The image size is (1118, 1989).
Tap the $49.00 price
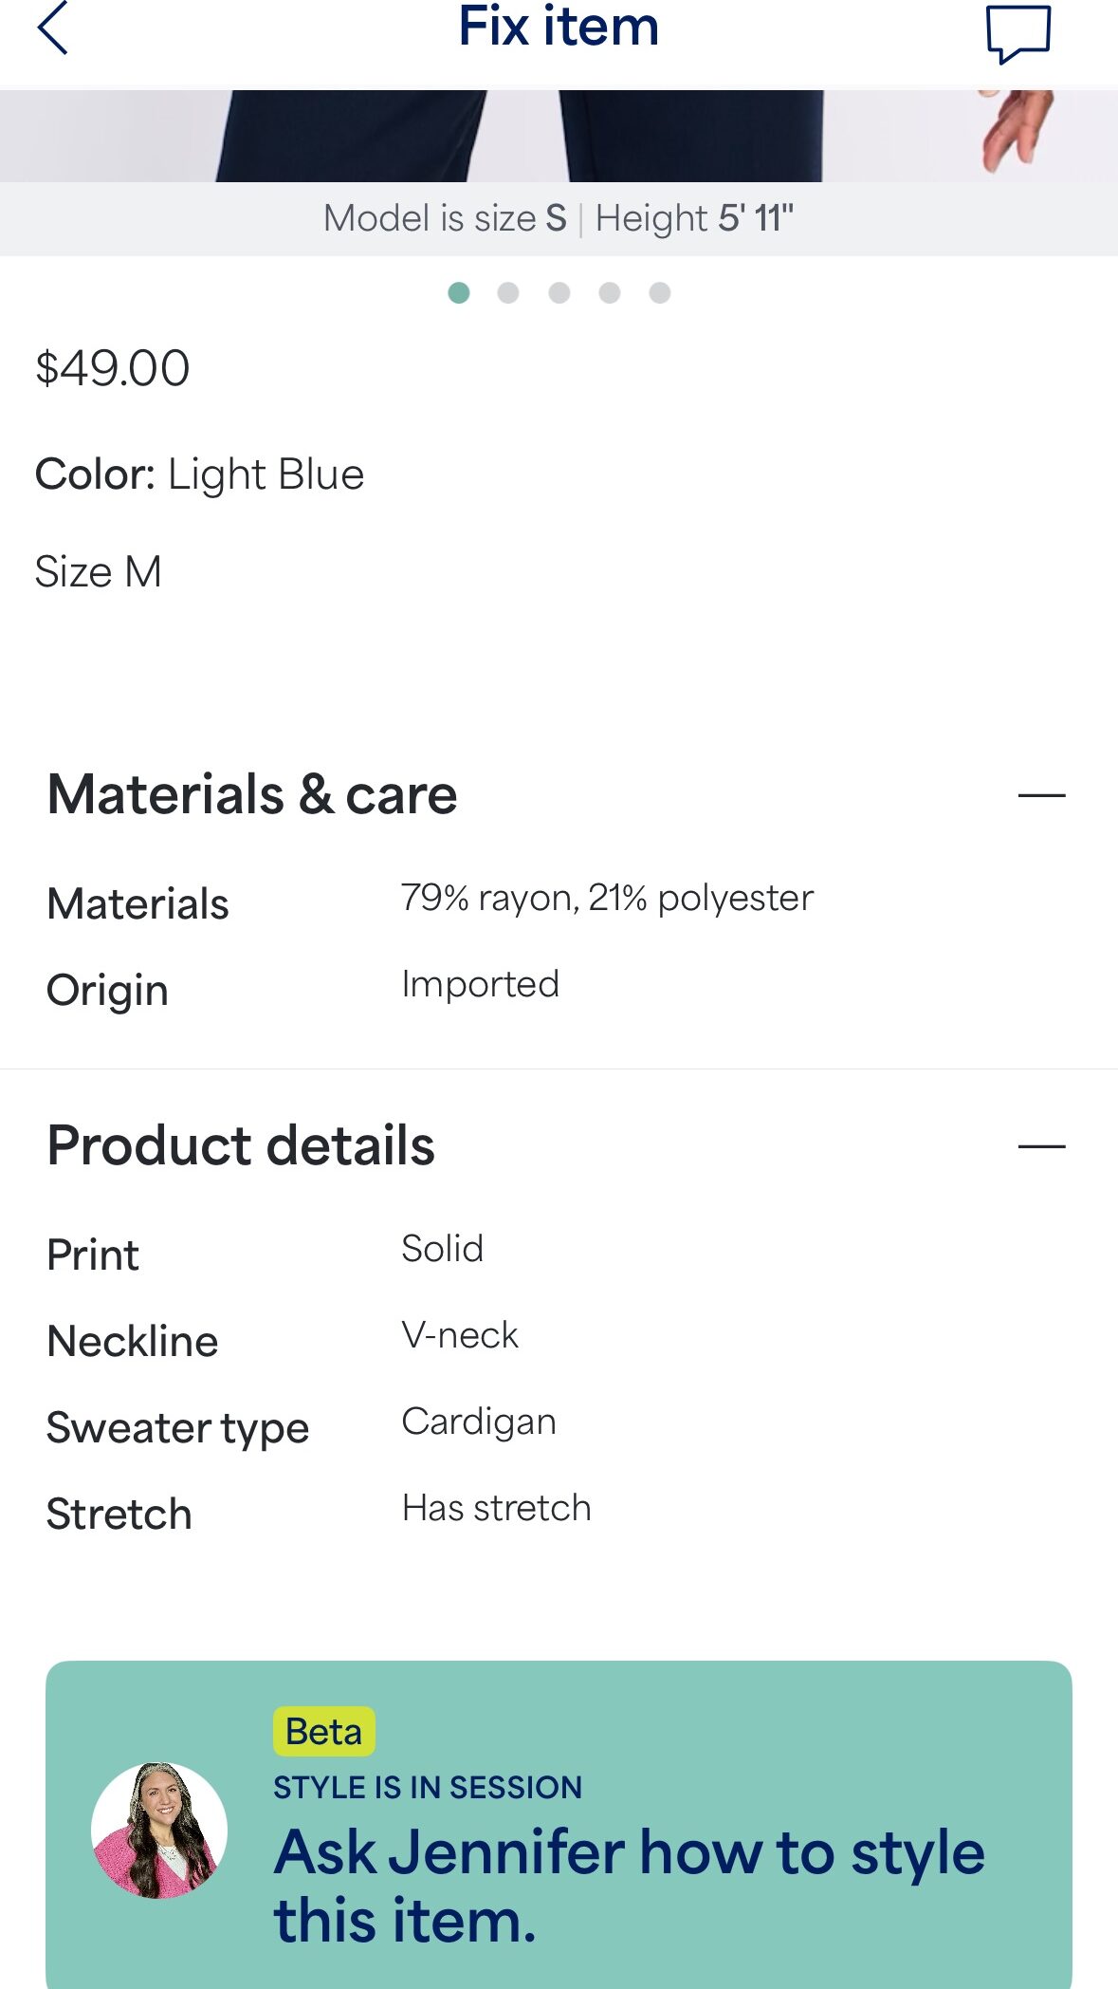(x=113, y=368)
